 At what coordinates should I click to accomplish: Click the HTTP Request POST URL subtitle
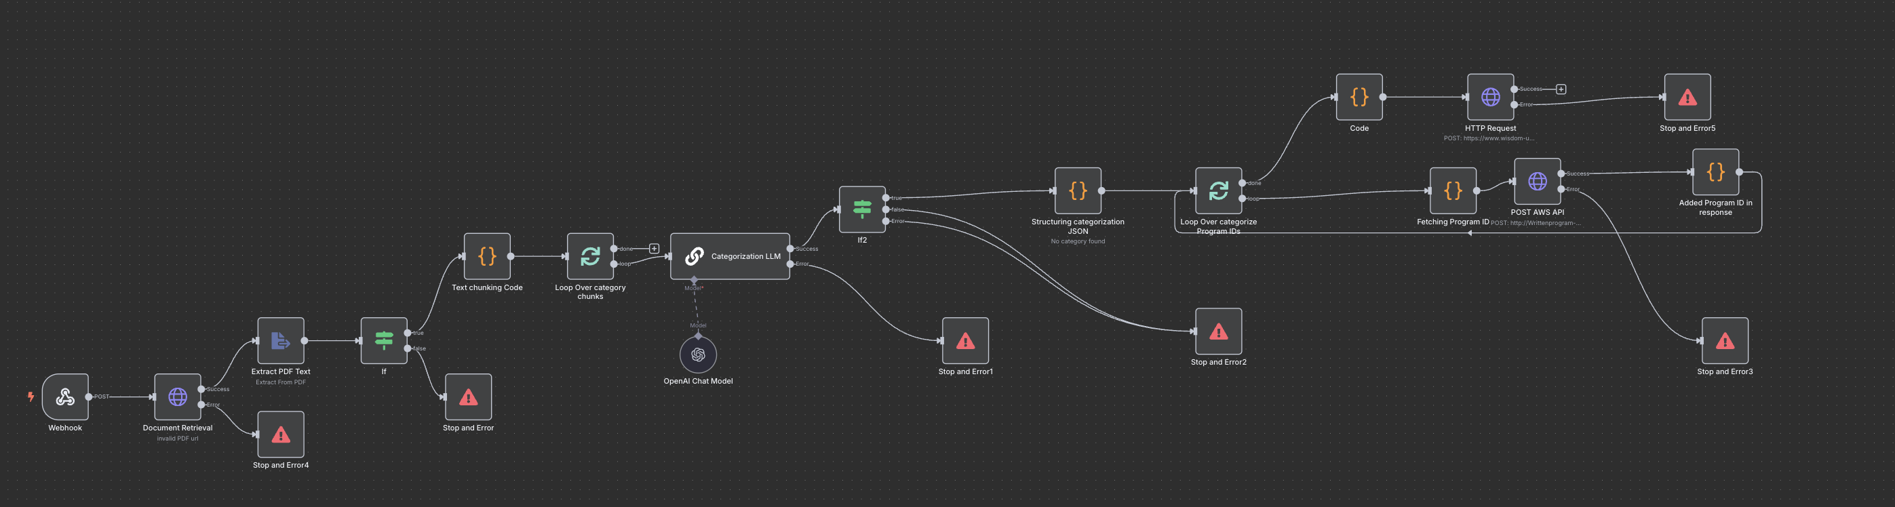point(1489,138)
